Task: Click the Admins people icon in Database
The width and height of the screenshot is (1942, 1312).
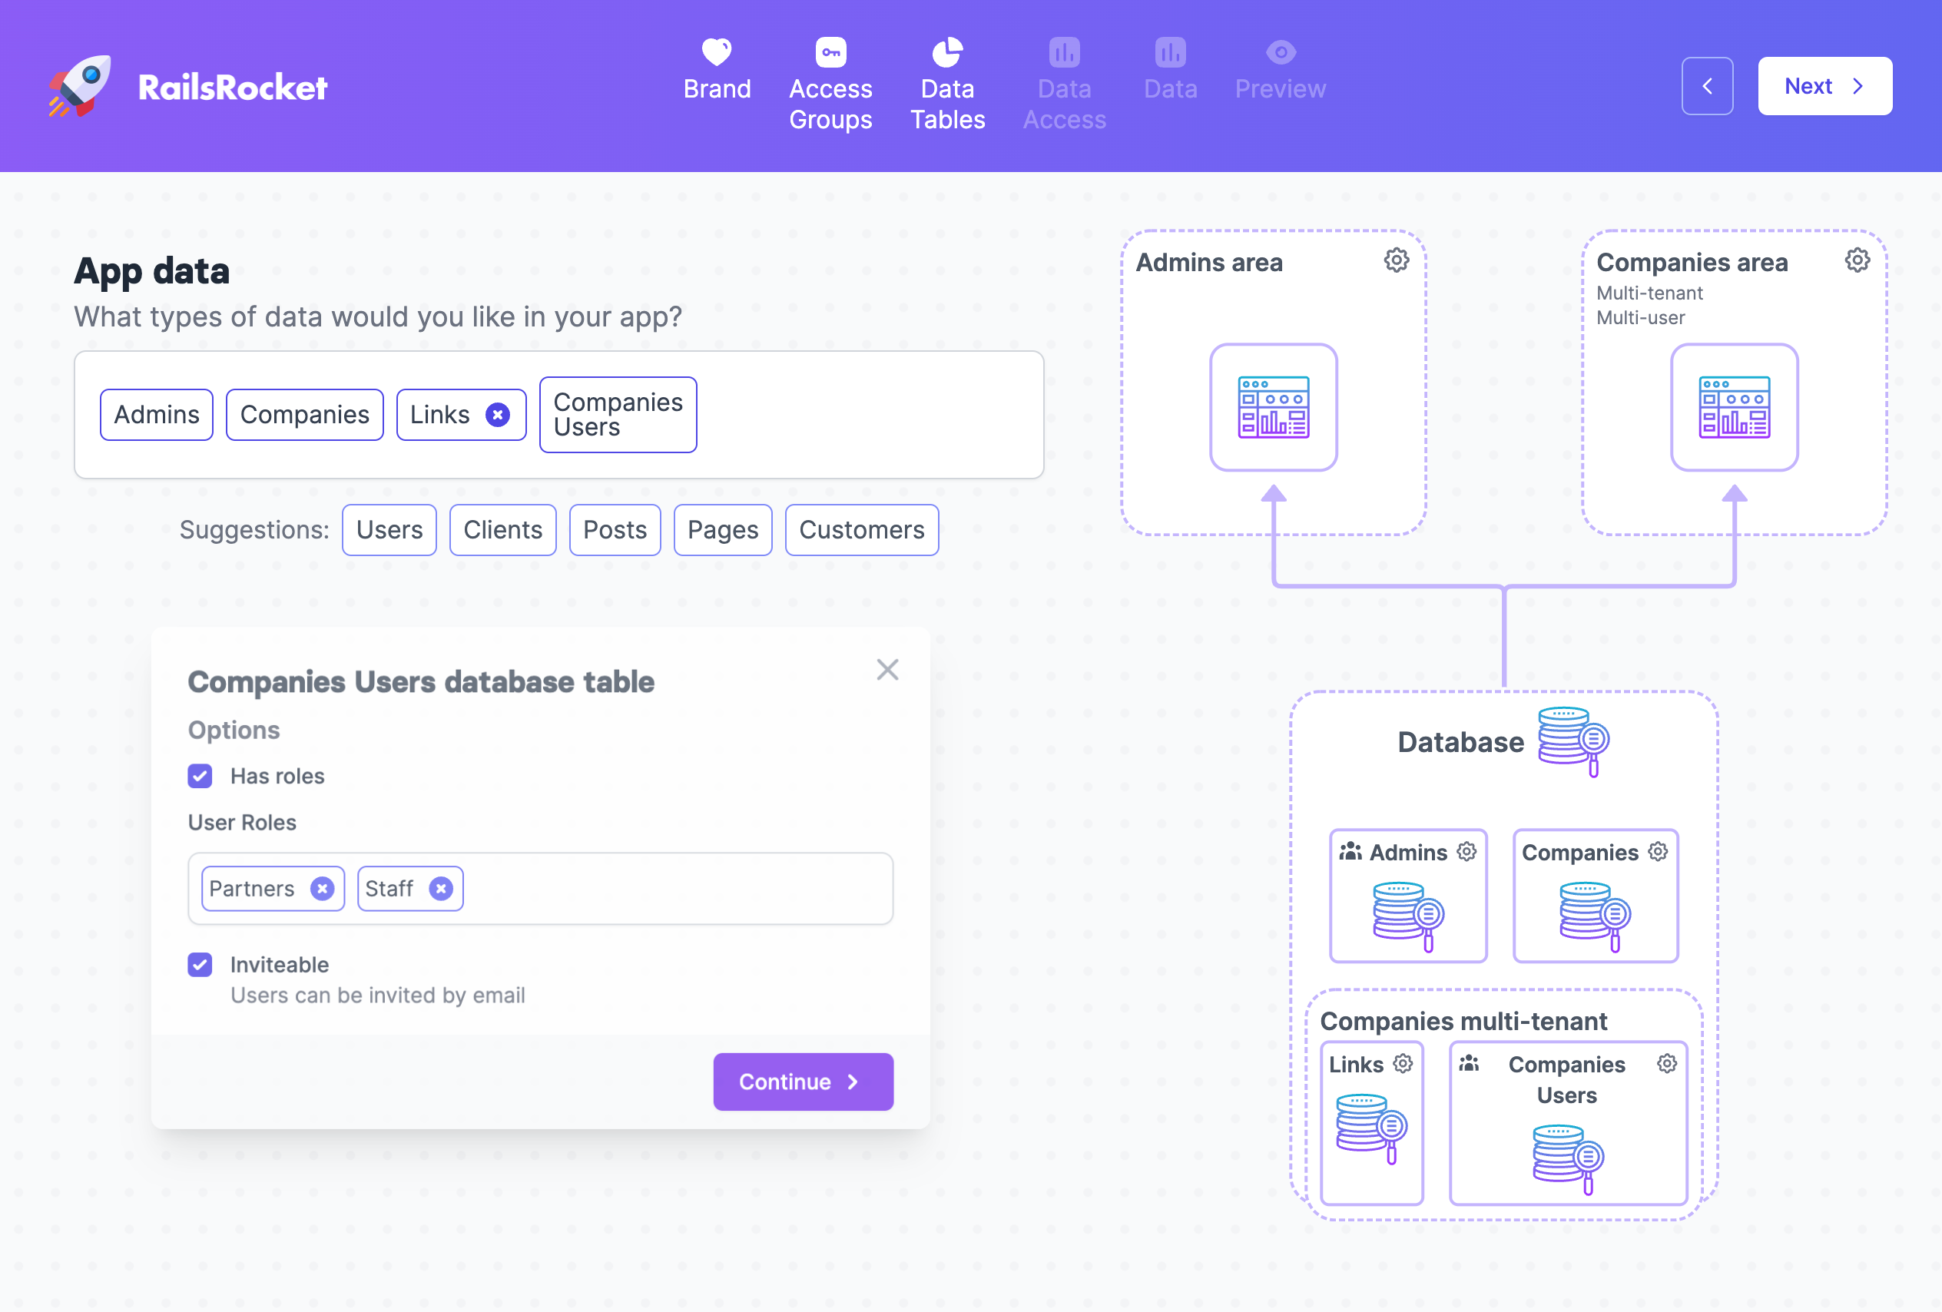Action: (x=1350, y=852)
